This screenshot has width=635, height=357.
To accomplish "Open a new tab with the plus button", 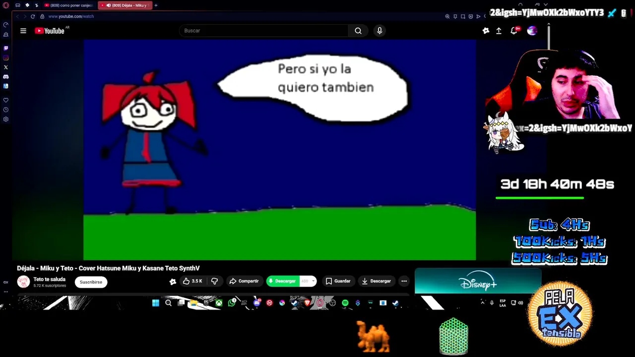I will pyautogui.click(x=156, y=5).
